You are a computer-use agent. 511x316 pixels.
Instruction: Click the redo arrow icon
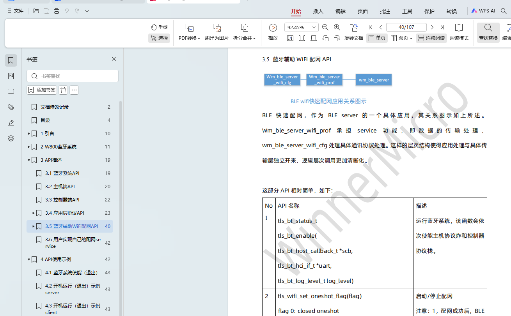(77, 11)
